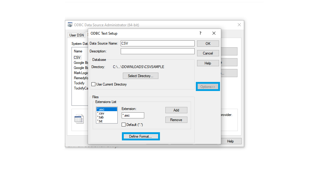Click the Select Directory button
The height and width of the screenshot is (169, 309).
140,76
